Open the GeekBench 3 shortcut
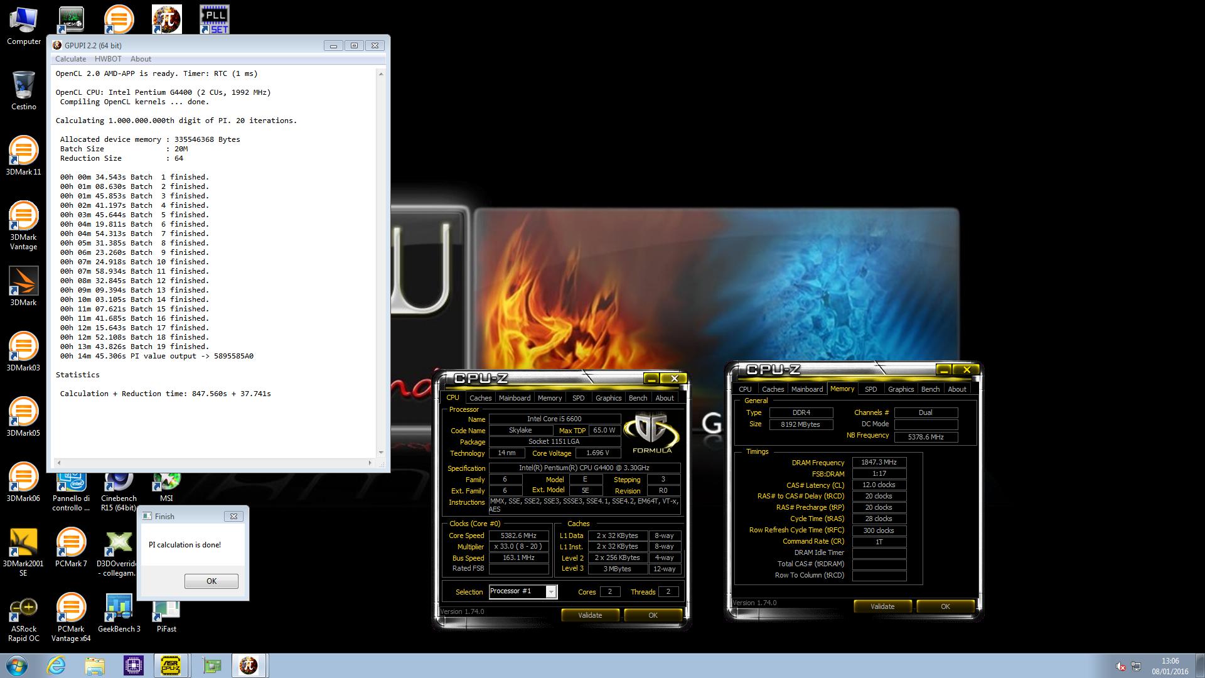1205x678 pixels. (x=119, y=613)
